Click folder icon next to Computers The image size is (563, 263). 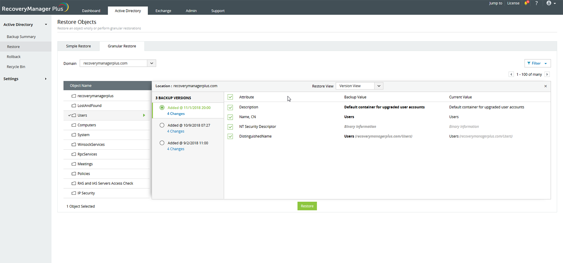(74, 125)
